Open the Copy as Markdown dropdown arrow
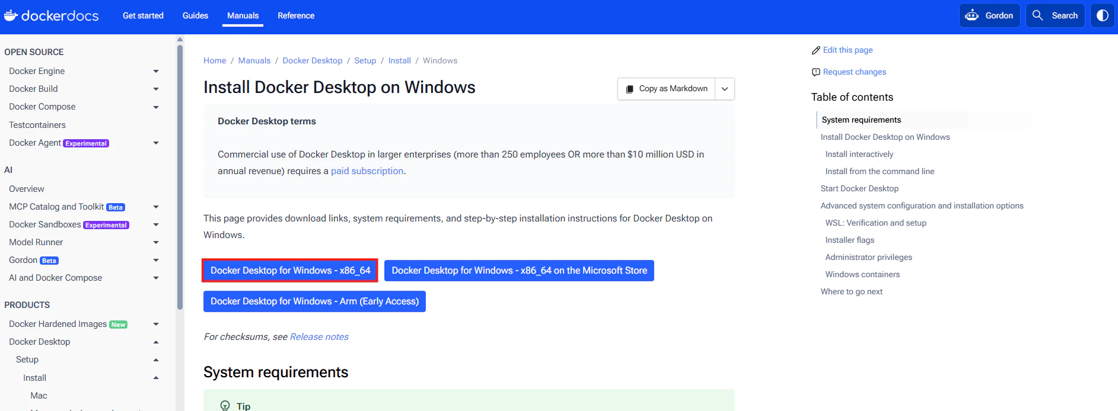Screen dimensions: 1118x411 point(725,89)
